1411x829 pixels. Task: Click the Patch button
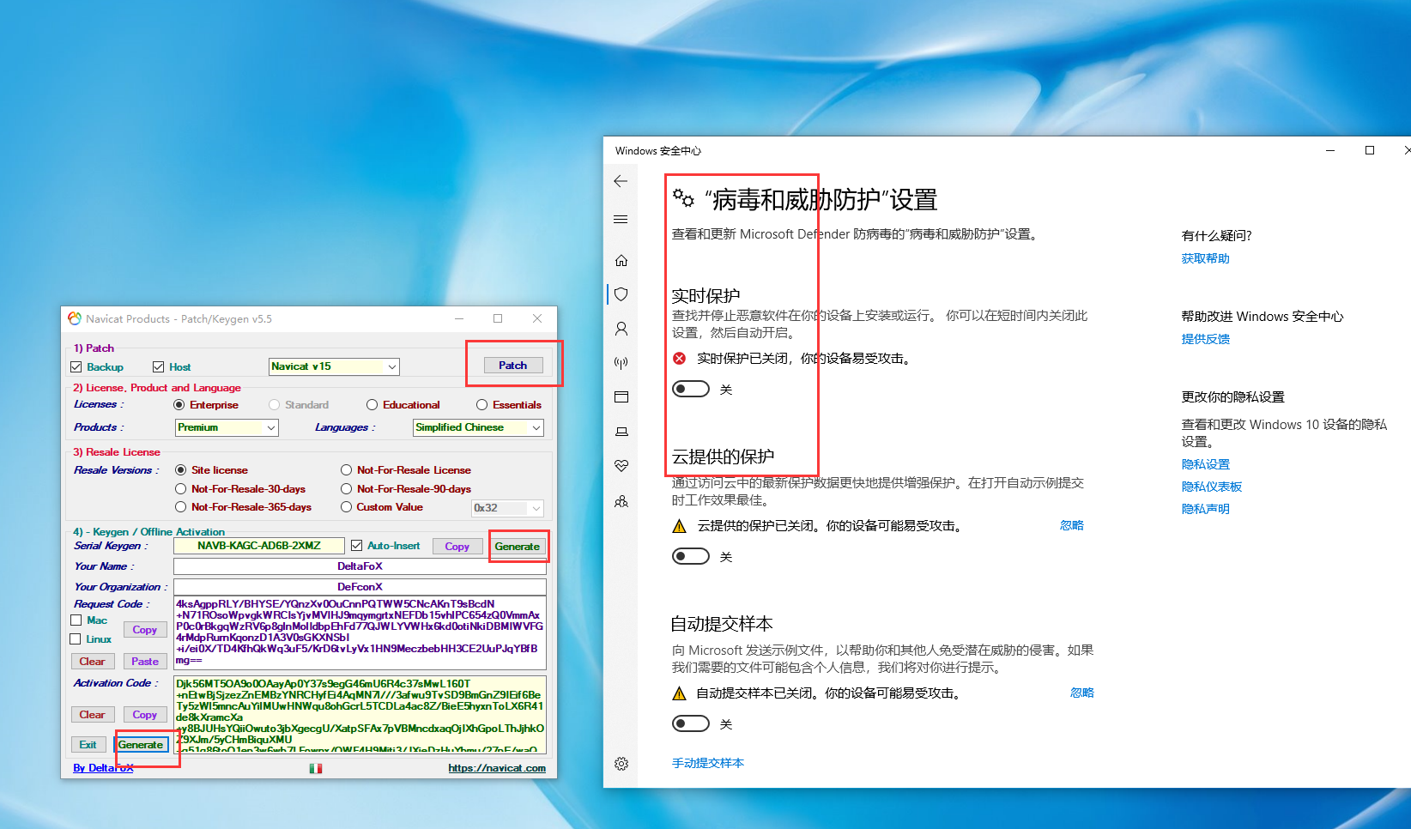513,366
